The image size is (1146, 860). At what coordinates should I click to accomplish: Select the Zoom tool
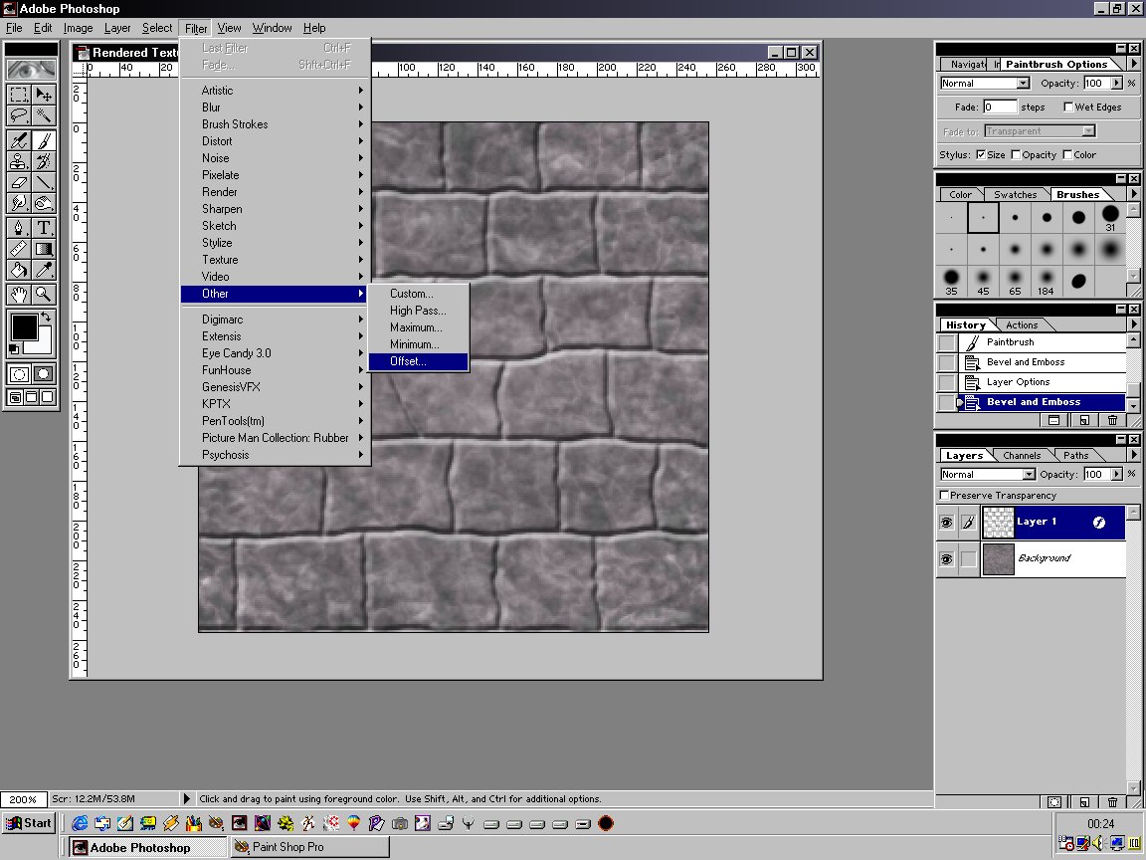pos(44,294)
